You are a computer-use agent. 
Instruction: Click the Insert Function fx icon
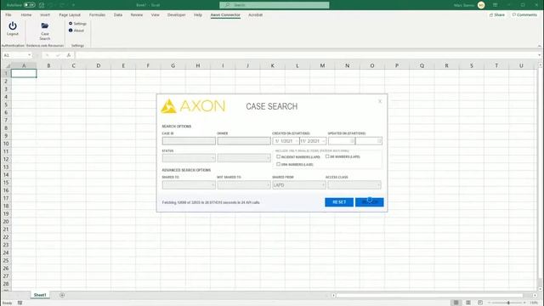[x=69, y=55]
